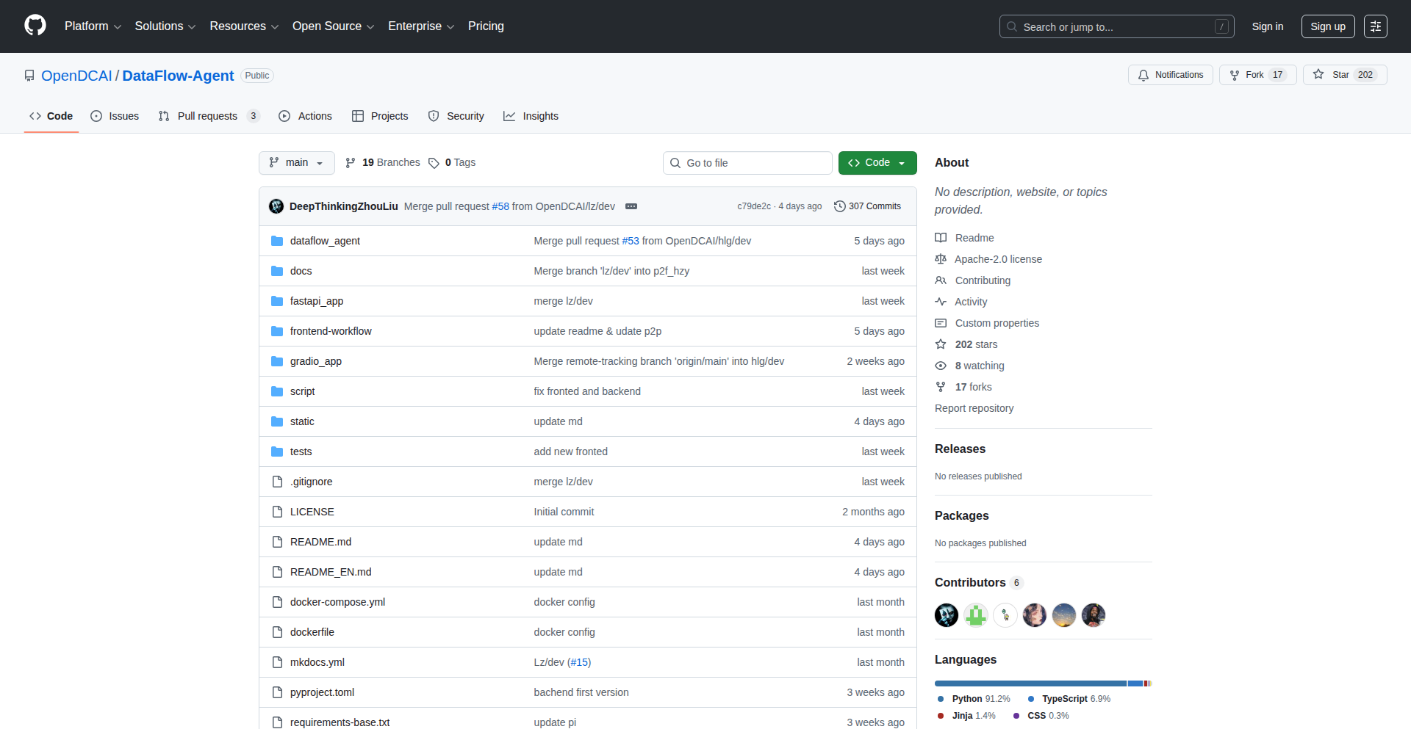This screenshot has width=1411, height=729.
Task: Switch to the Issues tab
Action: (x=115, y=116)
